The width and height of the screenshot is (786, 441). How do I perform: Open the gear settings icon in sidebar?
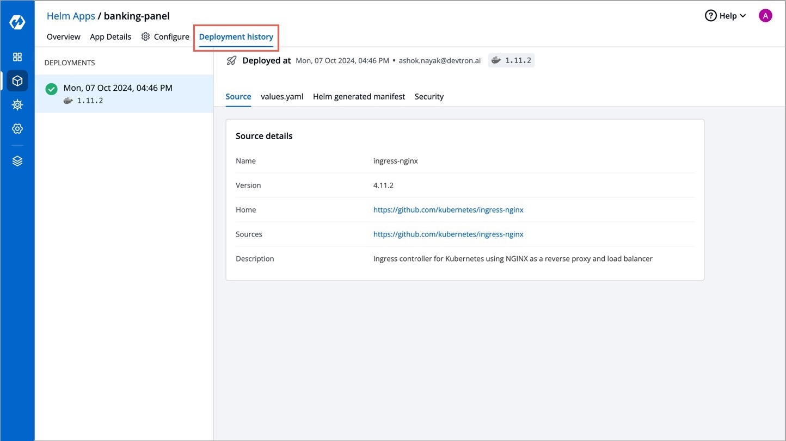point(17,129)
